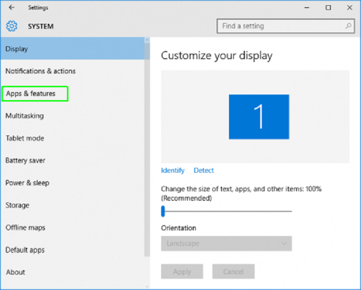Click the Detect link
Screen dimensions: 361x290
(x=204, y=170)
